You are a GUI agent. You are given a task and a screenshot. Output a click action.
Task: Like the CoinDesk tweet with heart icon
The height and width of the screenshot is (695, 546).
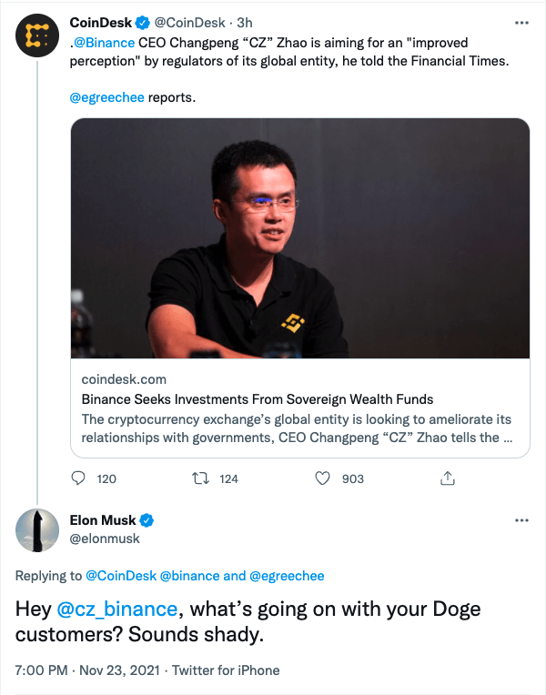pos(321,478)
